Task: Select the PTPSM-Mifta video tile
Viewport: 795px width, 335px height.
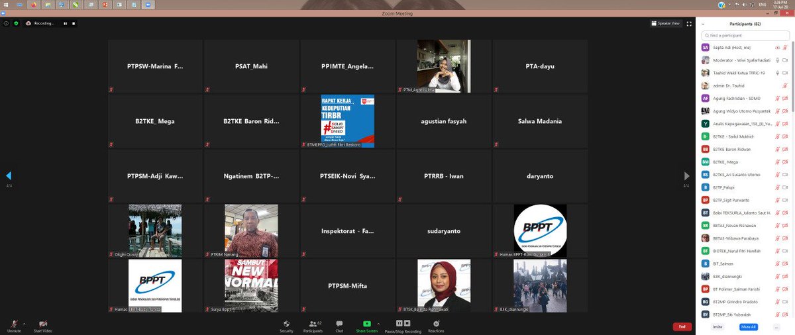Action: [347, 285]
